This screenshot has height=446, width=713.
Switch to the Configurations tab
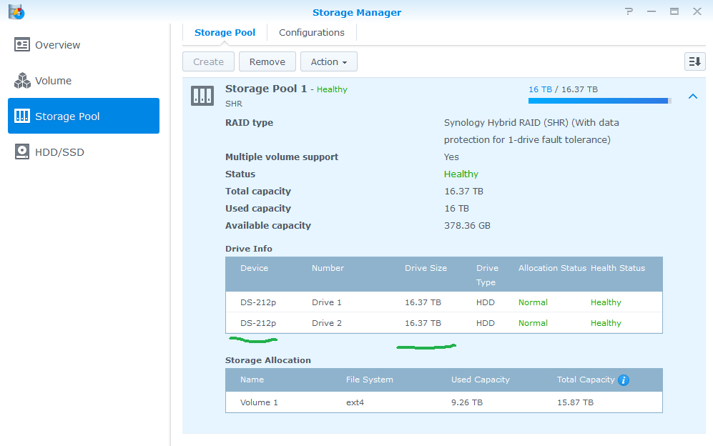(312, 33)
